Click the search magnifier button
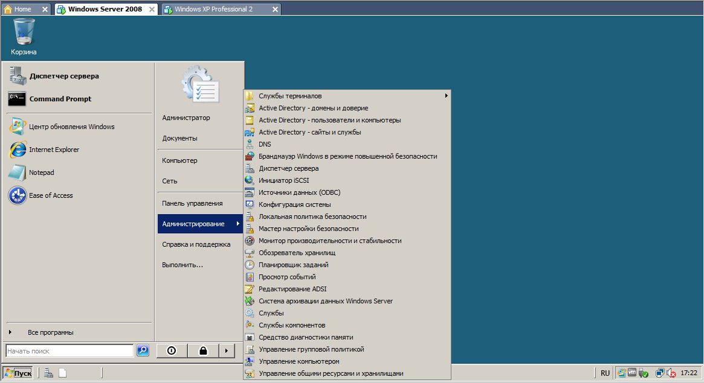Image resolution: width=704 pixels, height=383 pixels. (x=143, y=350)
